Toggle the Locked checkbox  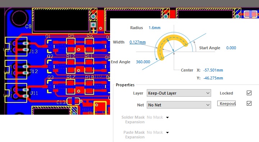(x=249, y=93)
